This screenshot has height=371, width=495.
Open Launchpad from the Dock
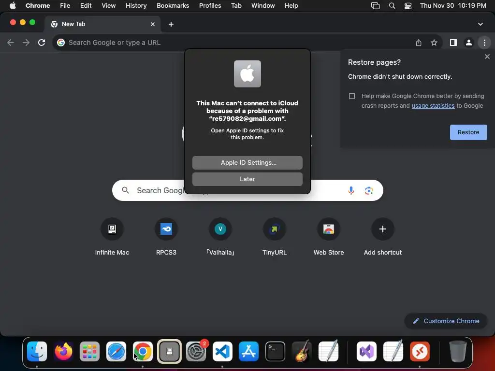tap(89, 351)
